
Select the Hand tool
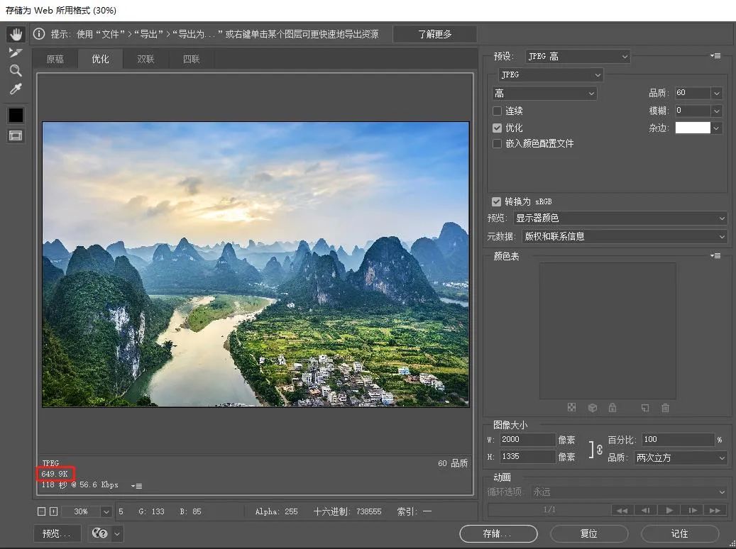point(16,34)
